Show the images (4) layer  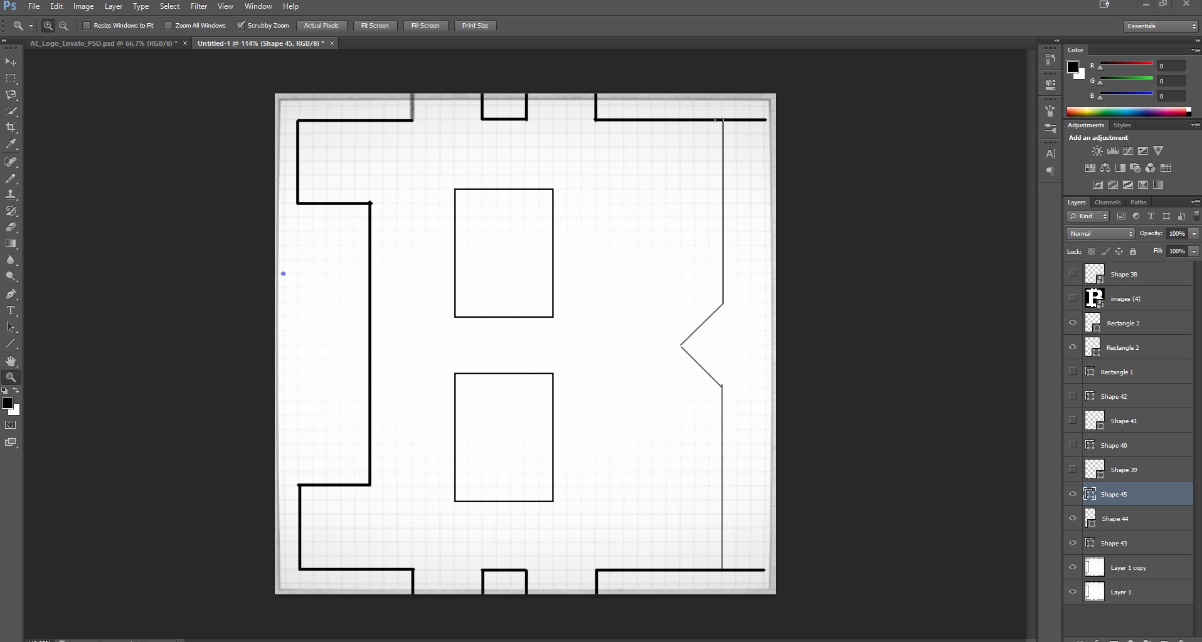(1073, 298)
